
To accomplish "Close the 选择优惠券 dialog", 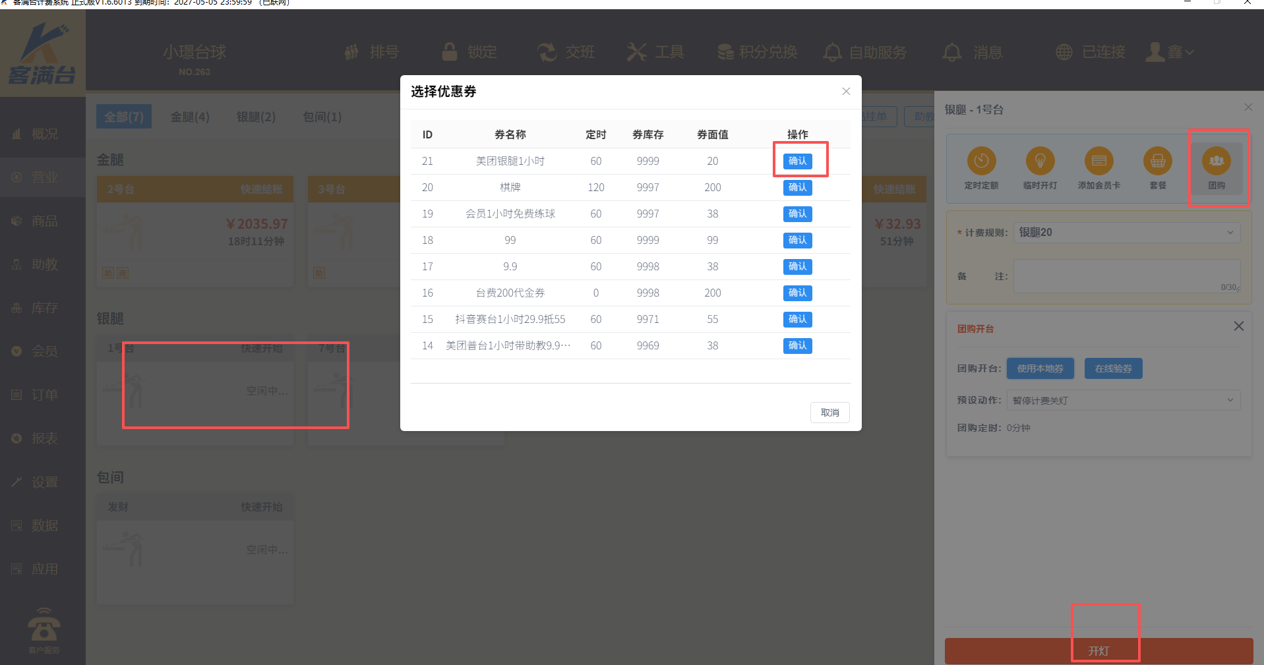I will 846,92.
